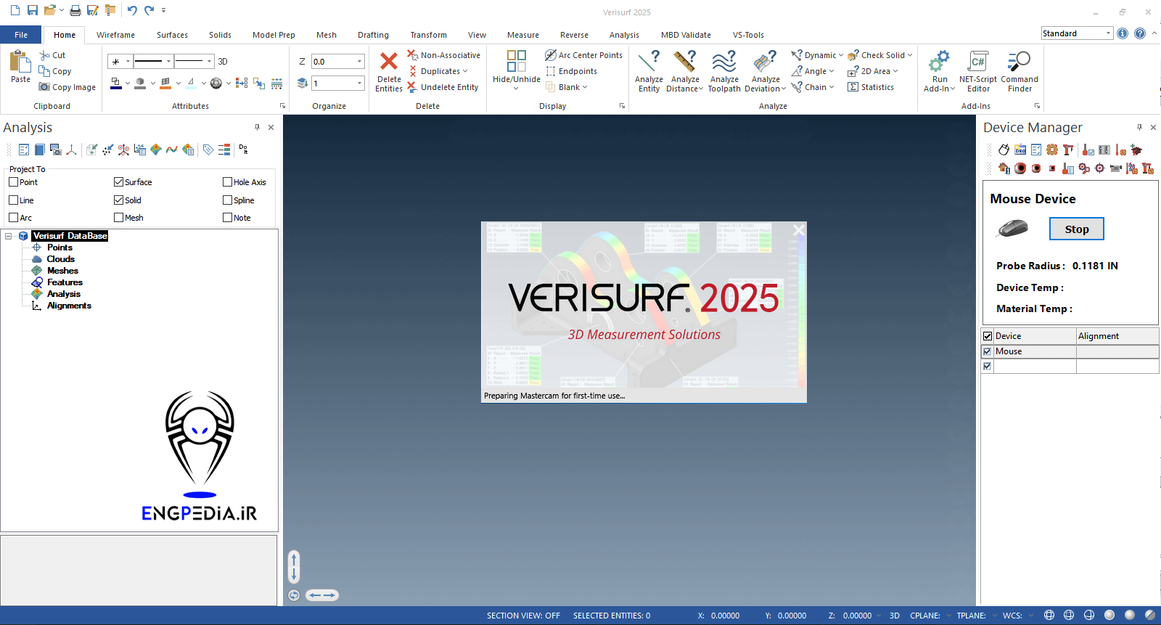Select the Alignments tree item

point(69,306)
